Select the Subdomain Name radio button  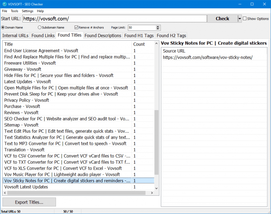[x=40, y=27]
